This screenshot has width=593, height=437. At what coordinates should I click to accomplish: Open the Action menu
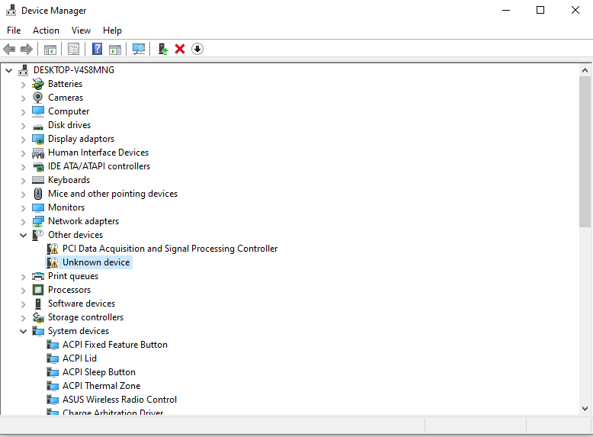click(x=46, y=31)
